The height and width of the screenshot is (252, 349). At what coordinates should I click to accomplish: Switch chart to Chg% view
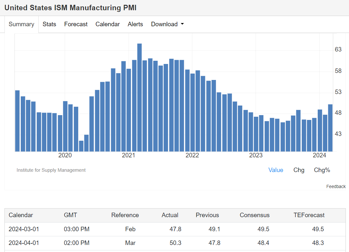tap(322, 170)
